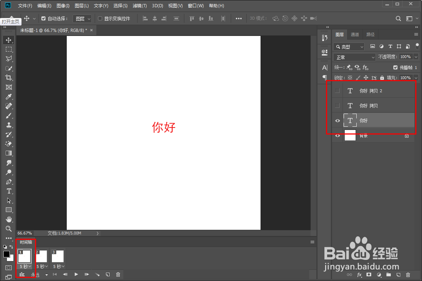
Task: Select the Frame tool
Action: [x=9, y=87]
